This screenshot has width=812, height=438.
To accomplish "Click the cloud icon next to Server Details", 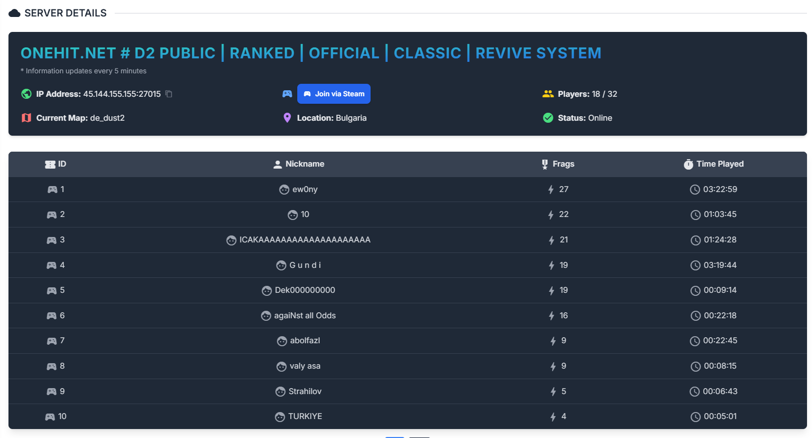I will [x=14, y=13].
